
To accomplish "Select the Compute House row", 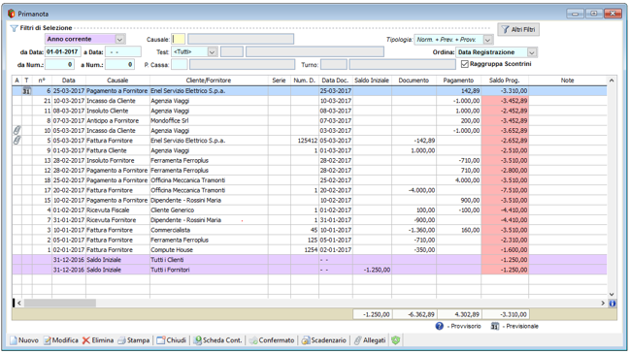I will pyautogui.click(x=310, y=250).
